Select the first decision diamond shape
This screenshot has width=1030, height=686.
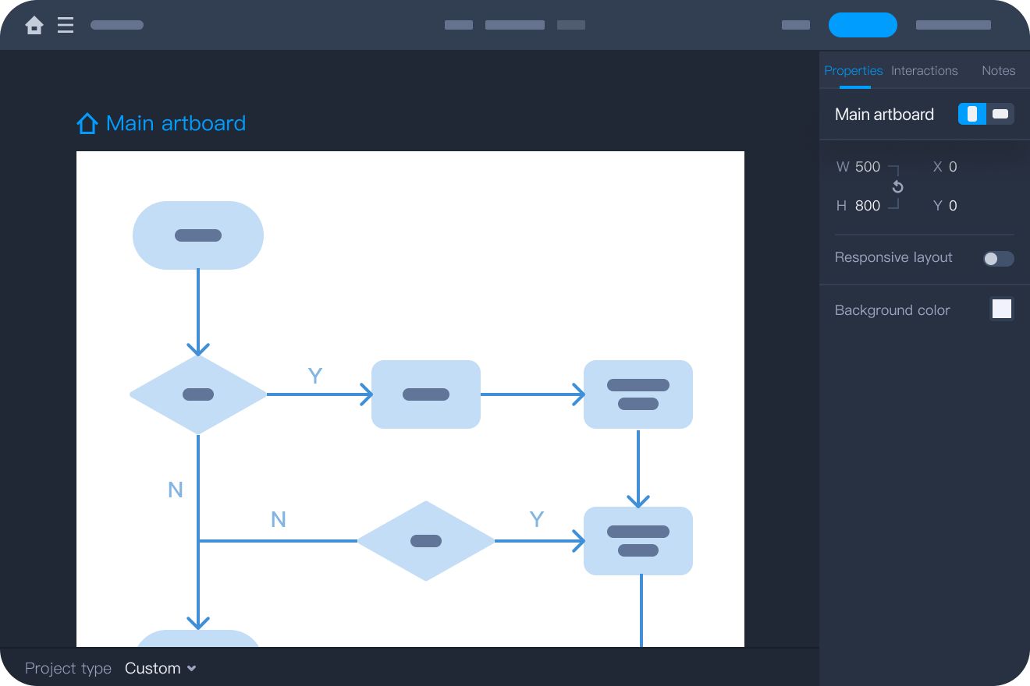click(198, 394)
